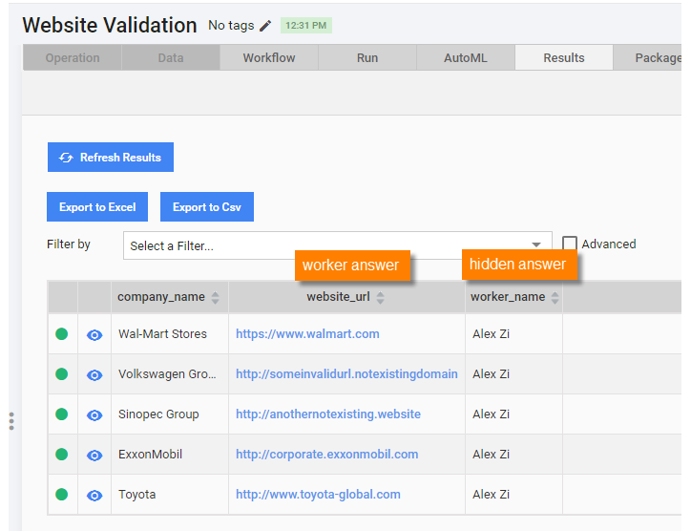View details of Sinopec Group row
This screenshot has height=531, width=691.
click(94, 415)
